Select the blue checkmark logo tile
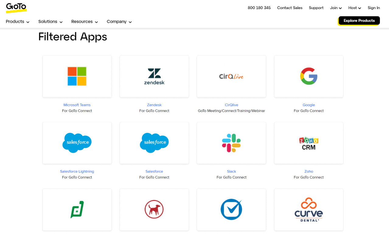Viewport: 389px width, 234px height. pyautogui.click(x=231, y=209)
